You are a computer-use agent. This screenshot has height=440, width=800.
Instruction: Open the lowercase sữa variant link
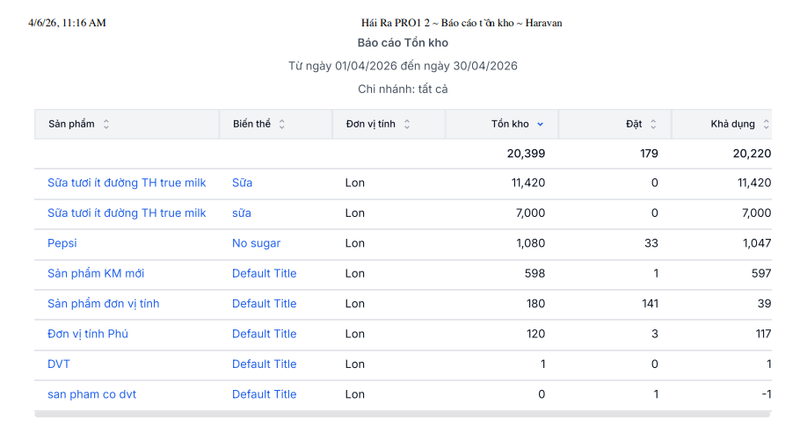(x=242, y=213)
